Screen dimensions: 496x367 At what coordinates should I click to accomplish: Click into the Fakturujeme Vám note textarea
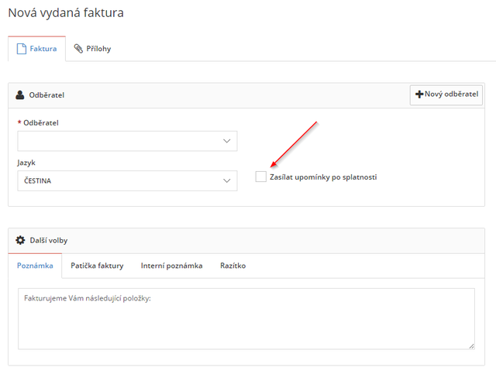246,319
